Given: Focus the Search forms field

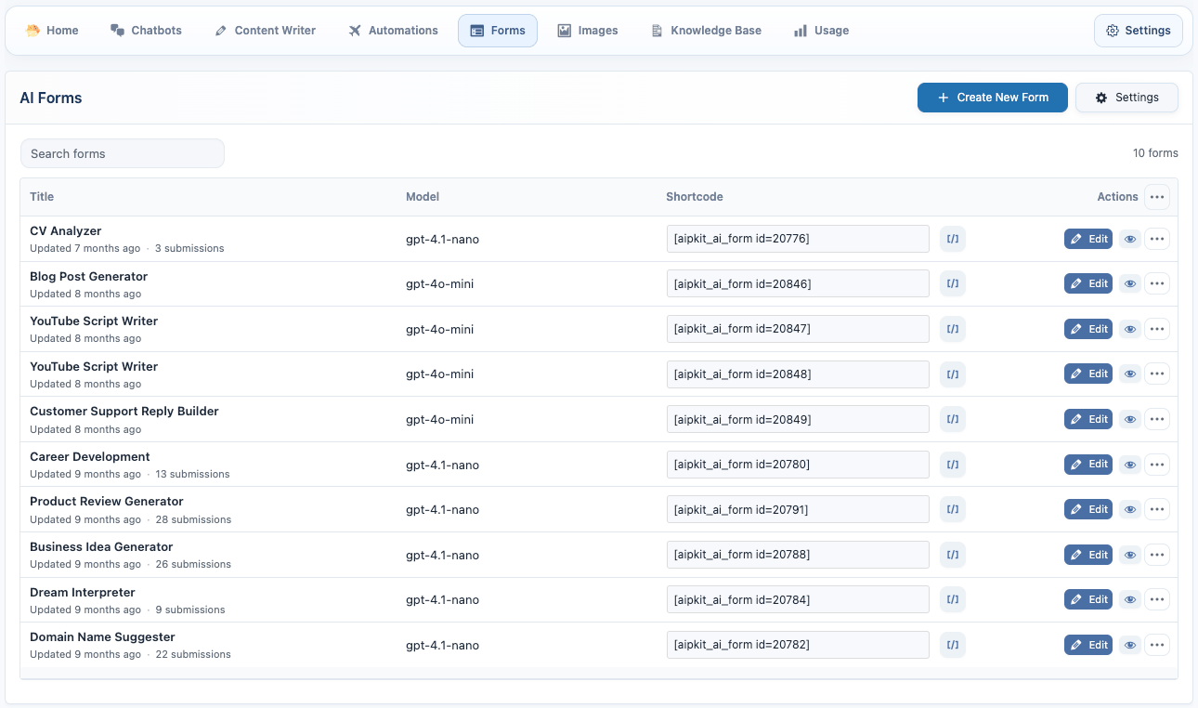Looking at the screenshot, I should pos(123,154).
